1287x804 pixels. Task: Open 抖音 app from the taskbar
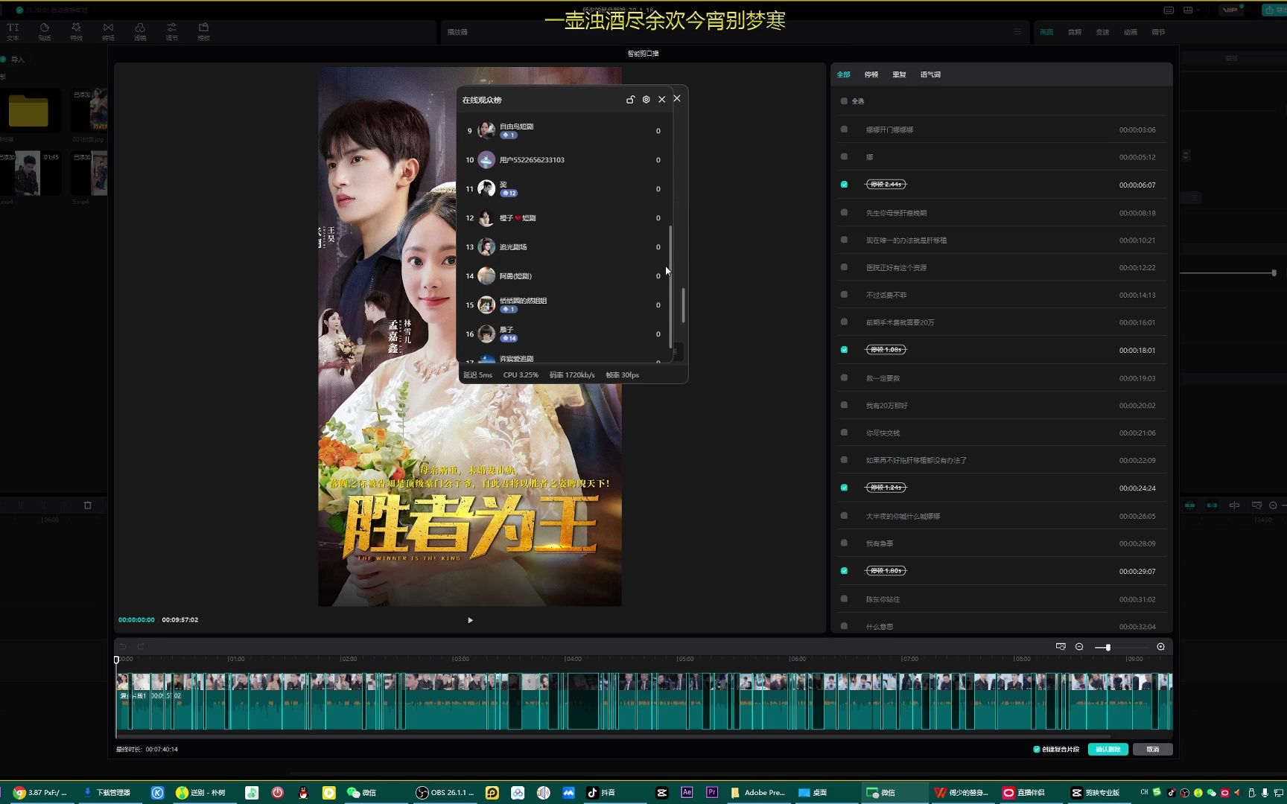[601, 793]
